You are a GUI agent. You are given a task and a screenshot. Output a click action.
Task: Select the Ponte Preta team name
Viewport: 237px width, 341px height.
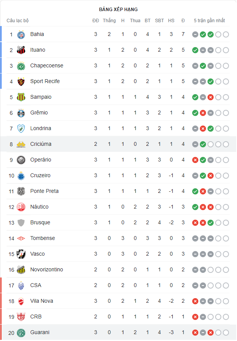pos(44,191)
